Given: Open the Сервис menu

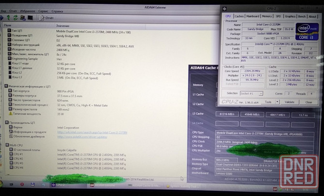Looking at the screenshot, I should point(43,11).
